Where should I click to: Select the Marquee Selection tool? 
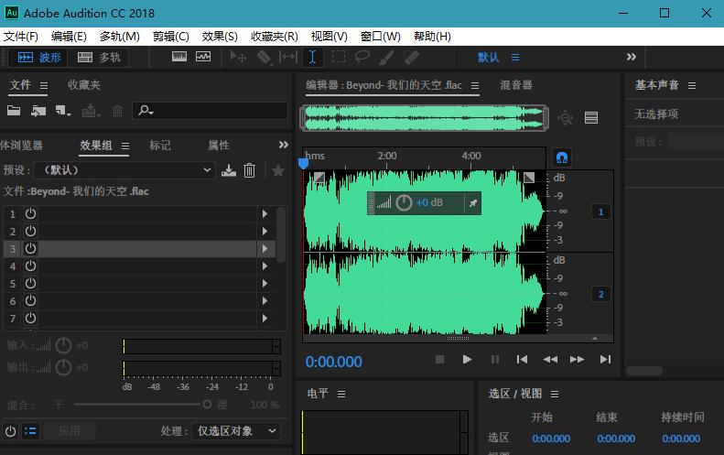pyautogui.click(x=339, y=57)
